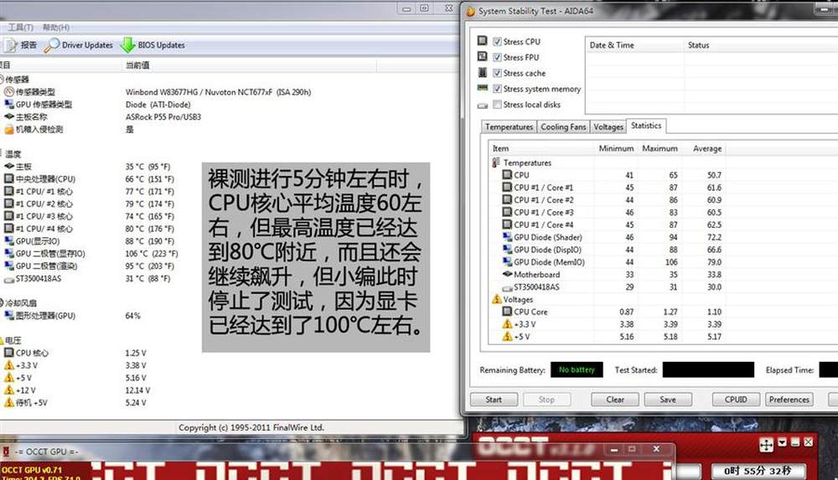Toggle the Stress system memory checkbox
Viewport: 838px width, 480px height.
pyautogui.click(x=498, y=89)
